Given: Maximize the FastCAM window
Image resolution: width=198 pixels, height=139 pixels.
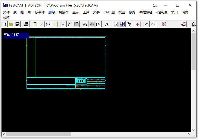Looking at the screenshot, I should 178,5.
